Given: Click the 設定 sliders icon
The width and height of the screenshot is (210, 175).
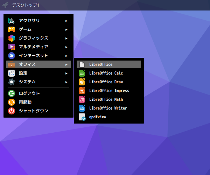Looking at the screenshot, I should (x=12, y=73).
